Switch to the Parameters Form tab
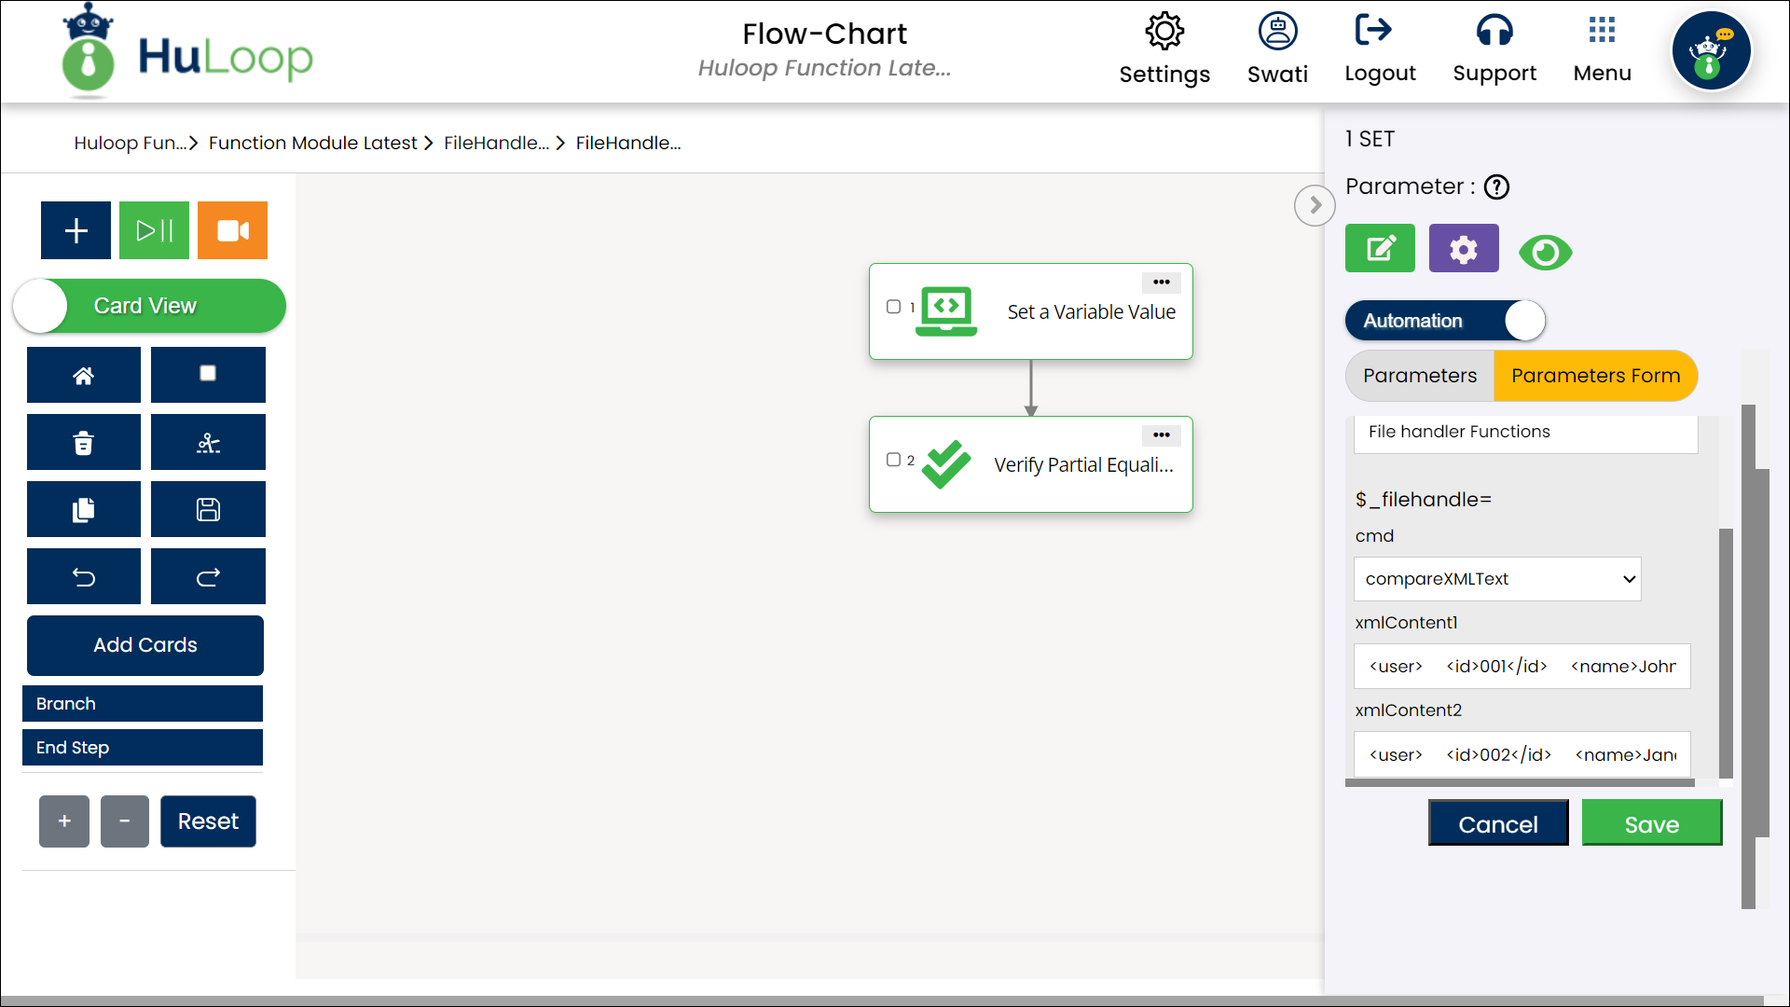Screen dimensions: 1790x1007 [1595, 376]
